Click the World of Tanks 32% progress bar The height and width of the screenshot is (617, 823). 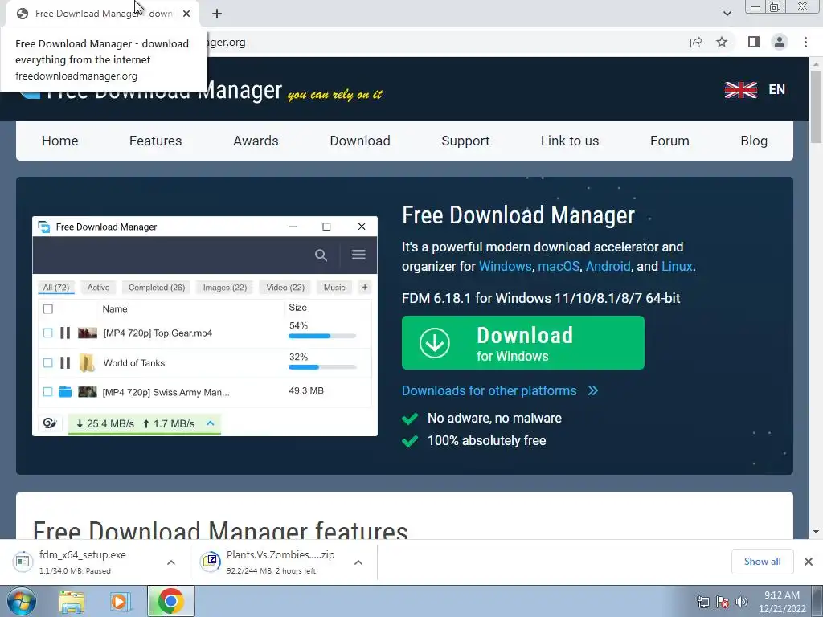(322, 366)
